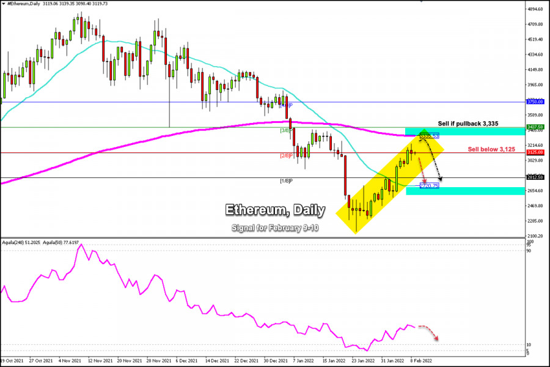Click the 4149.80 price axis value
This screenshot has height=367, width=550.
click(x=535, y=70)
